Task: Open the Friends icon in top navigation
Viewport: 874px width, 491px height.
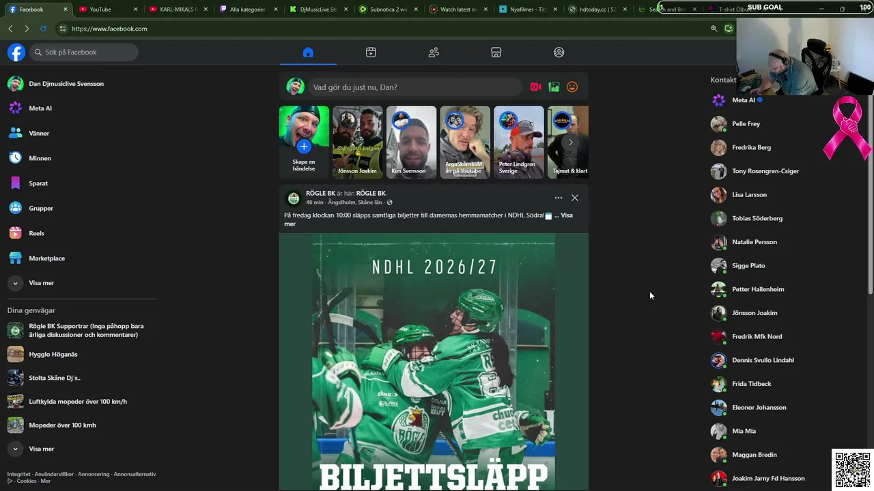Action: click(x=434, y=53)
